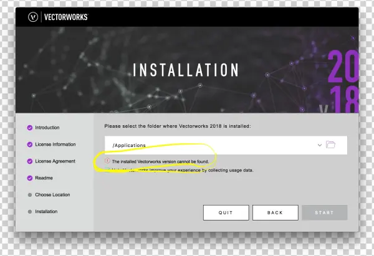
Task: Click the Introduction step checkmark icon
Action: (30, 128)
